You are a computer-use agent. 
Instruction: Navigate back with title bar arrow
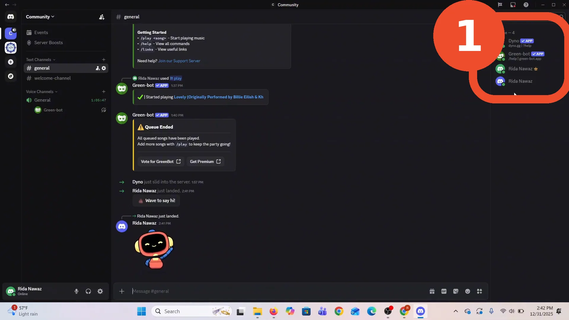coord(7,5)
